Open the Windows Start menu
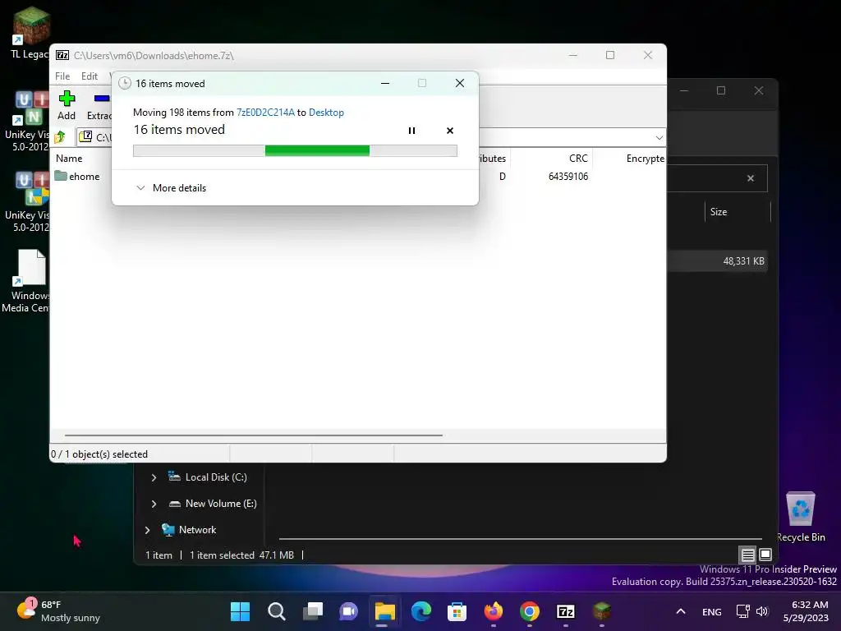The height and width of the screenshot is (631, 841). [240, 611]
